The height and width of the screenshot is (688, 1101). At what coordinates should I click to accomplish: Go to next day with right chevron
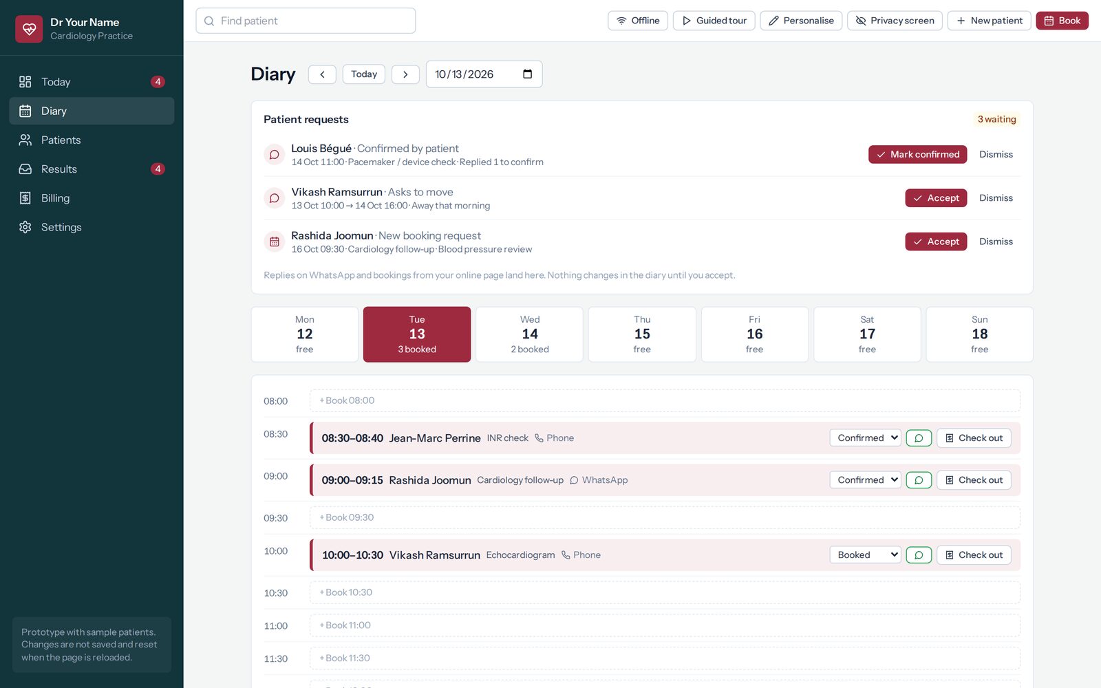tap(405, 74)
